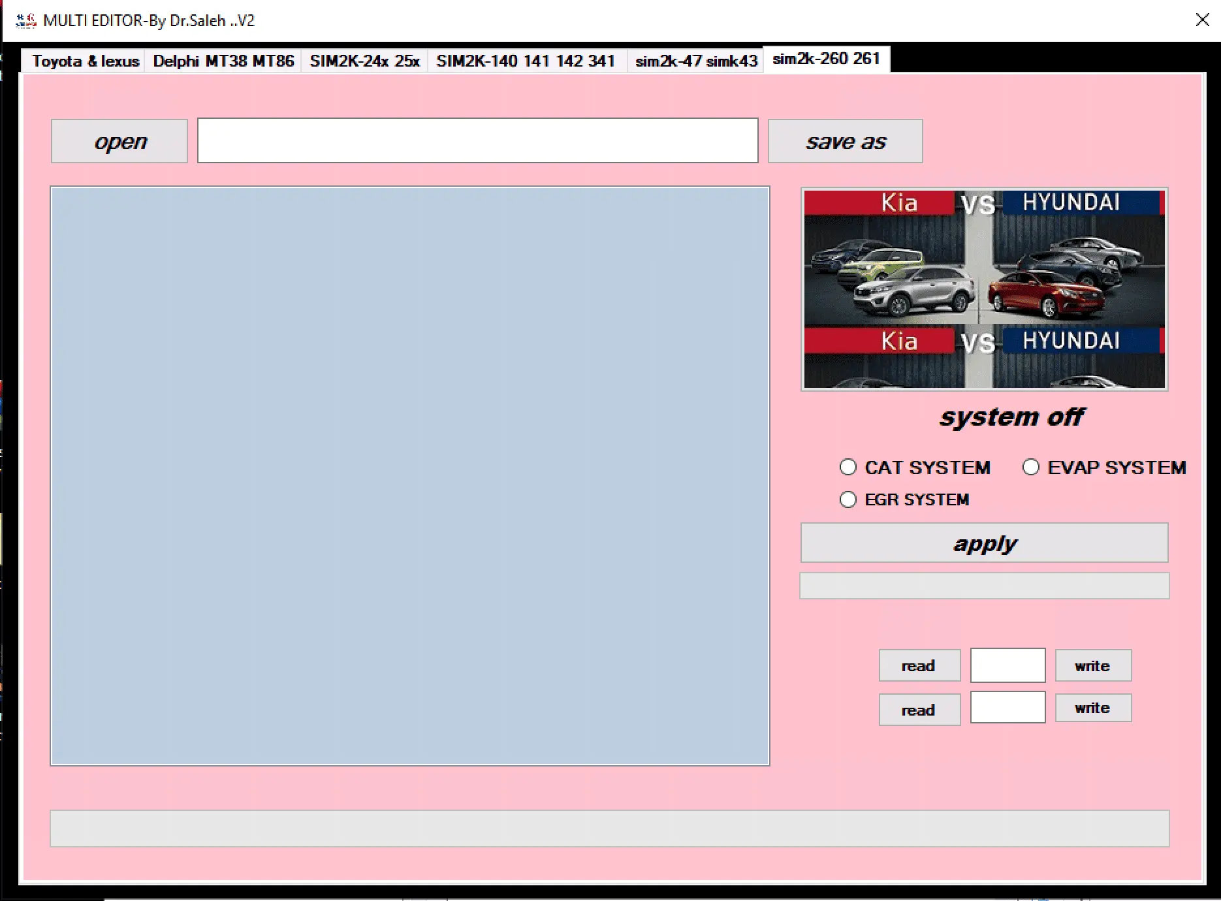Image resolution: width=1221 pixels, height=901 pixels.
Task: Select the SIM2K-24x 25x tab
Action: (364, 61)
